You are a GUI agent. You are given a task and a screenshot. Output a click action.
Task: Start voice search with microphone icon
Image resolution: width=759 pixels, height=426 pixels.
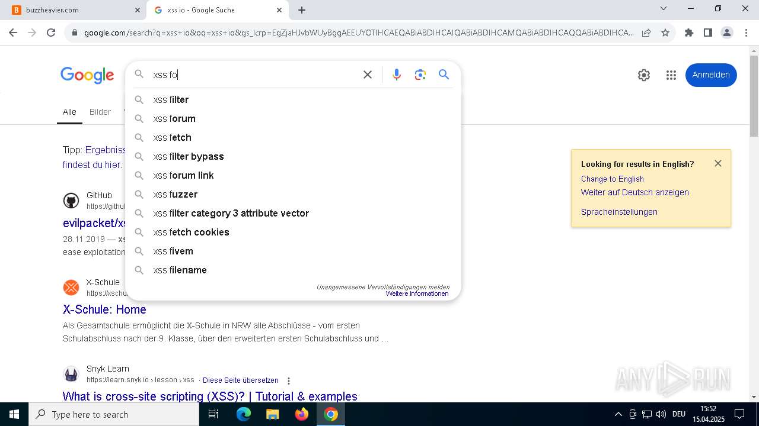[397, 75]
